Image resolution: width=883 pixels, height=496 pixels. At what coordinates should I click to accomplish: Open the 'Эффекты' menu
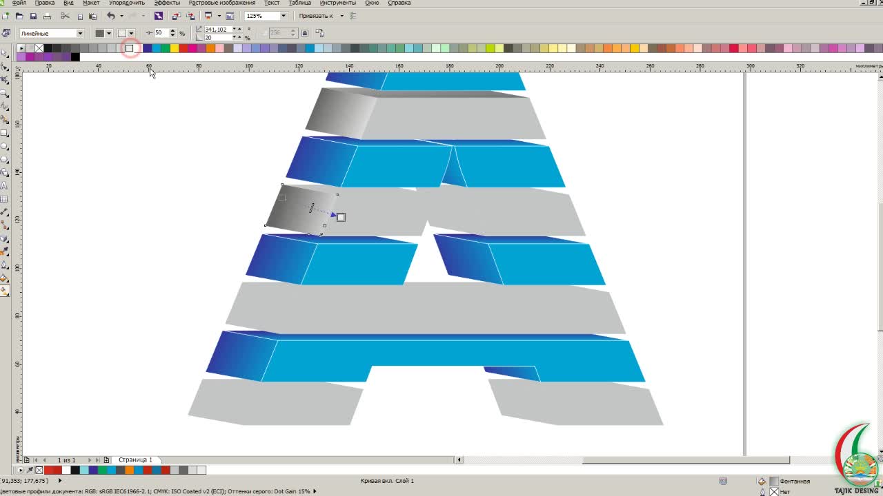point(167,3)
